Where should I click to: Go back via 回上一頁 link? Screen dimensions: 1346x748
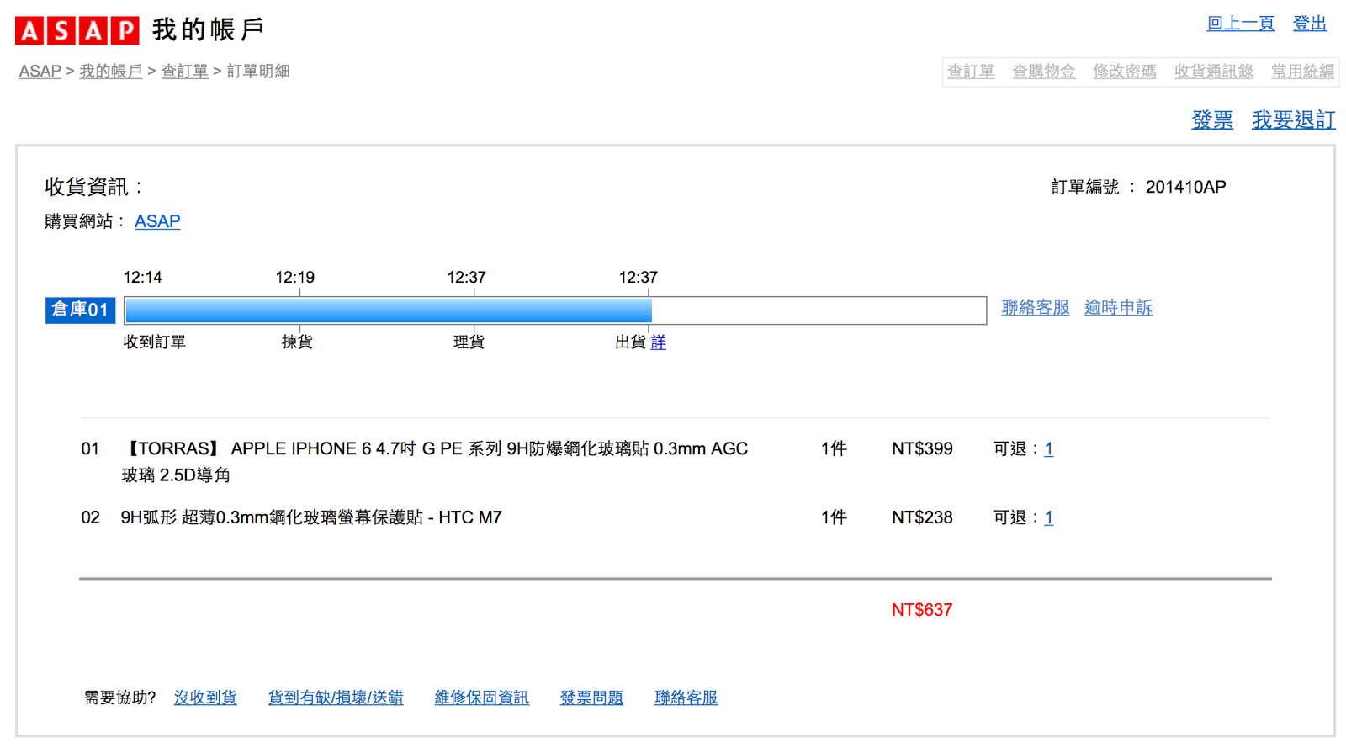tap(1240, 24)
